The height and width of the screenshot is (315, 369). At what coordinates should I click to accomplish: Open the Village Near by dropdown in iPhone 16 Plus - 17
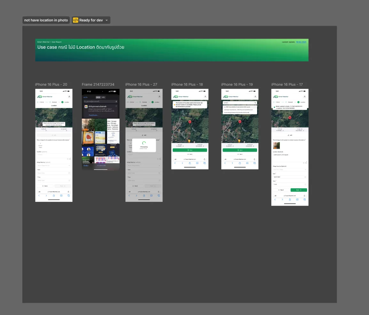[290, 169]
